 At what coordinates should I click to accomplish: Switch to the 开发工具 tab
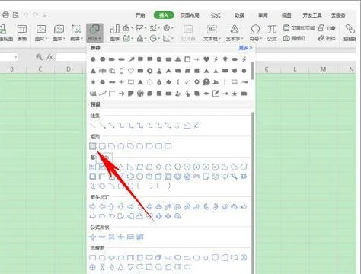coord(312,15)
